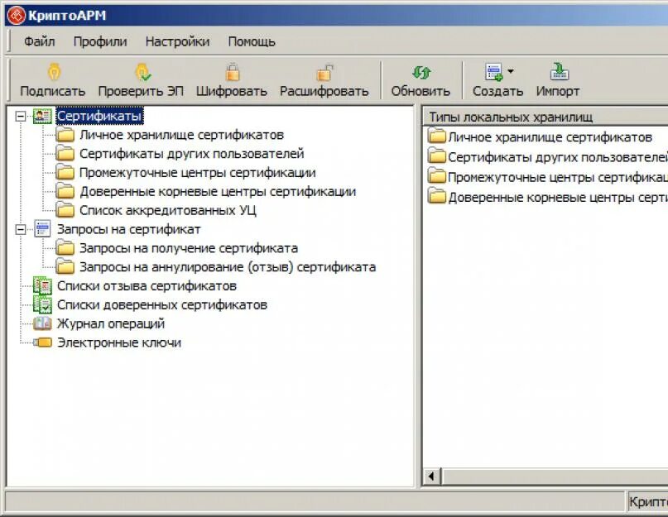The height and width of the screenshot is (517, 668).
Task: Open the Профили menu
Action: (x=100, y=41)
